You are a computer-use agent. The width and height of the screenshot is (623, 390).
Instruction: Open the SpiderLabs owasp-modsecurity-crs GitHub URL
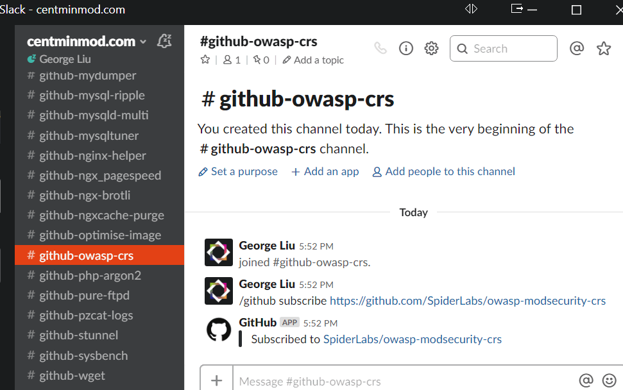[468, 301]
